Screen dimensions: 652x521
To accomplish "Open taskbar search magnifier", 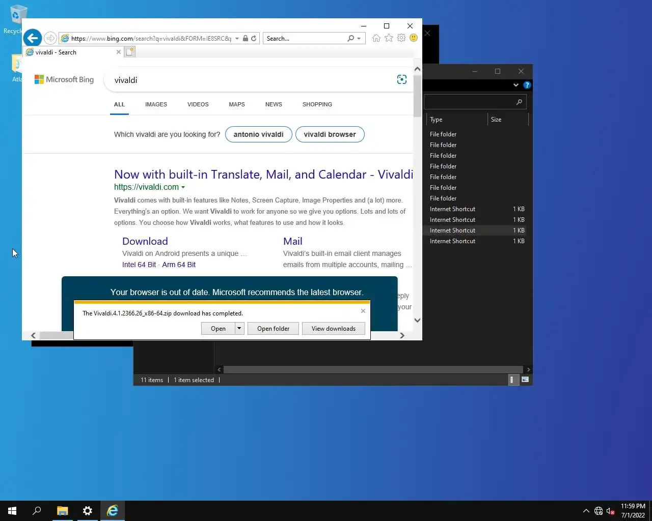I will [x=37, y=511].
